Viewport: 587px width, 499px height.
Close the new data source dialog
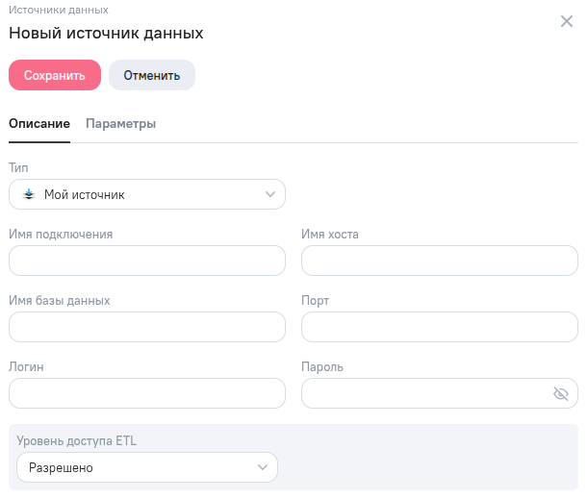click(567, 21)
